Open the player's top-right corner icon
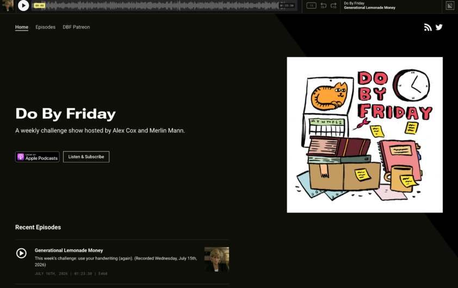The image size is (458, 288). click(x=450, y=5)
